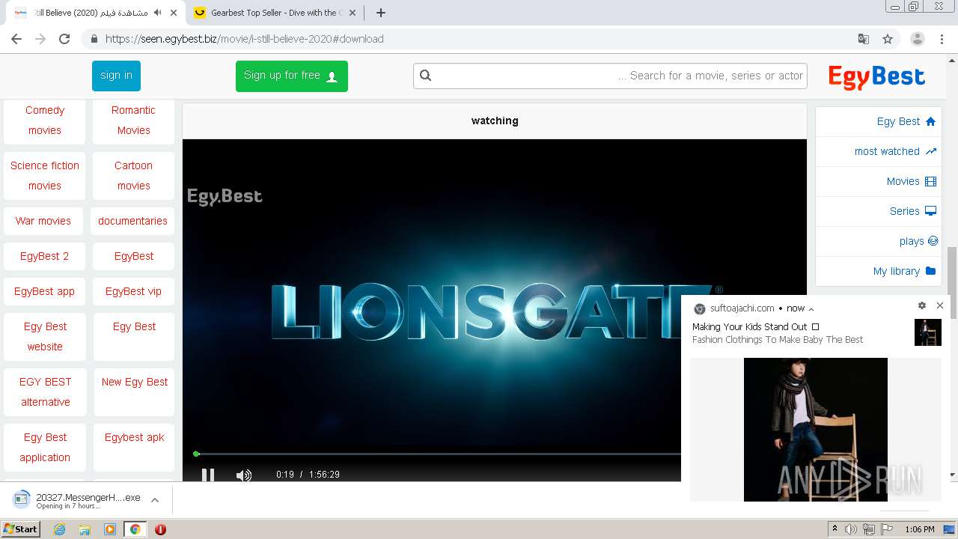Click the system tray volume icon
The width and height of the screenshot is (958, 539).
coord(851,529)
